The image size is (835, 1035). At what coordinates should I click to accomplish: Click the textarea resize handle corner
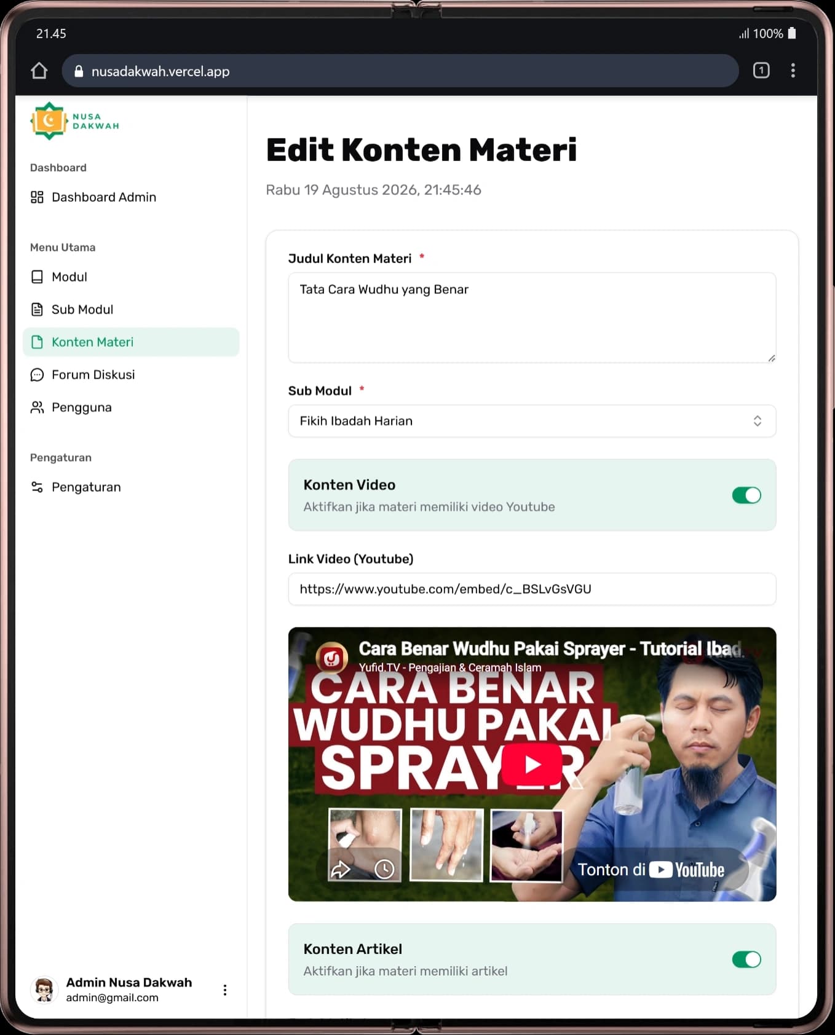[771, 358]
